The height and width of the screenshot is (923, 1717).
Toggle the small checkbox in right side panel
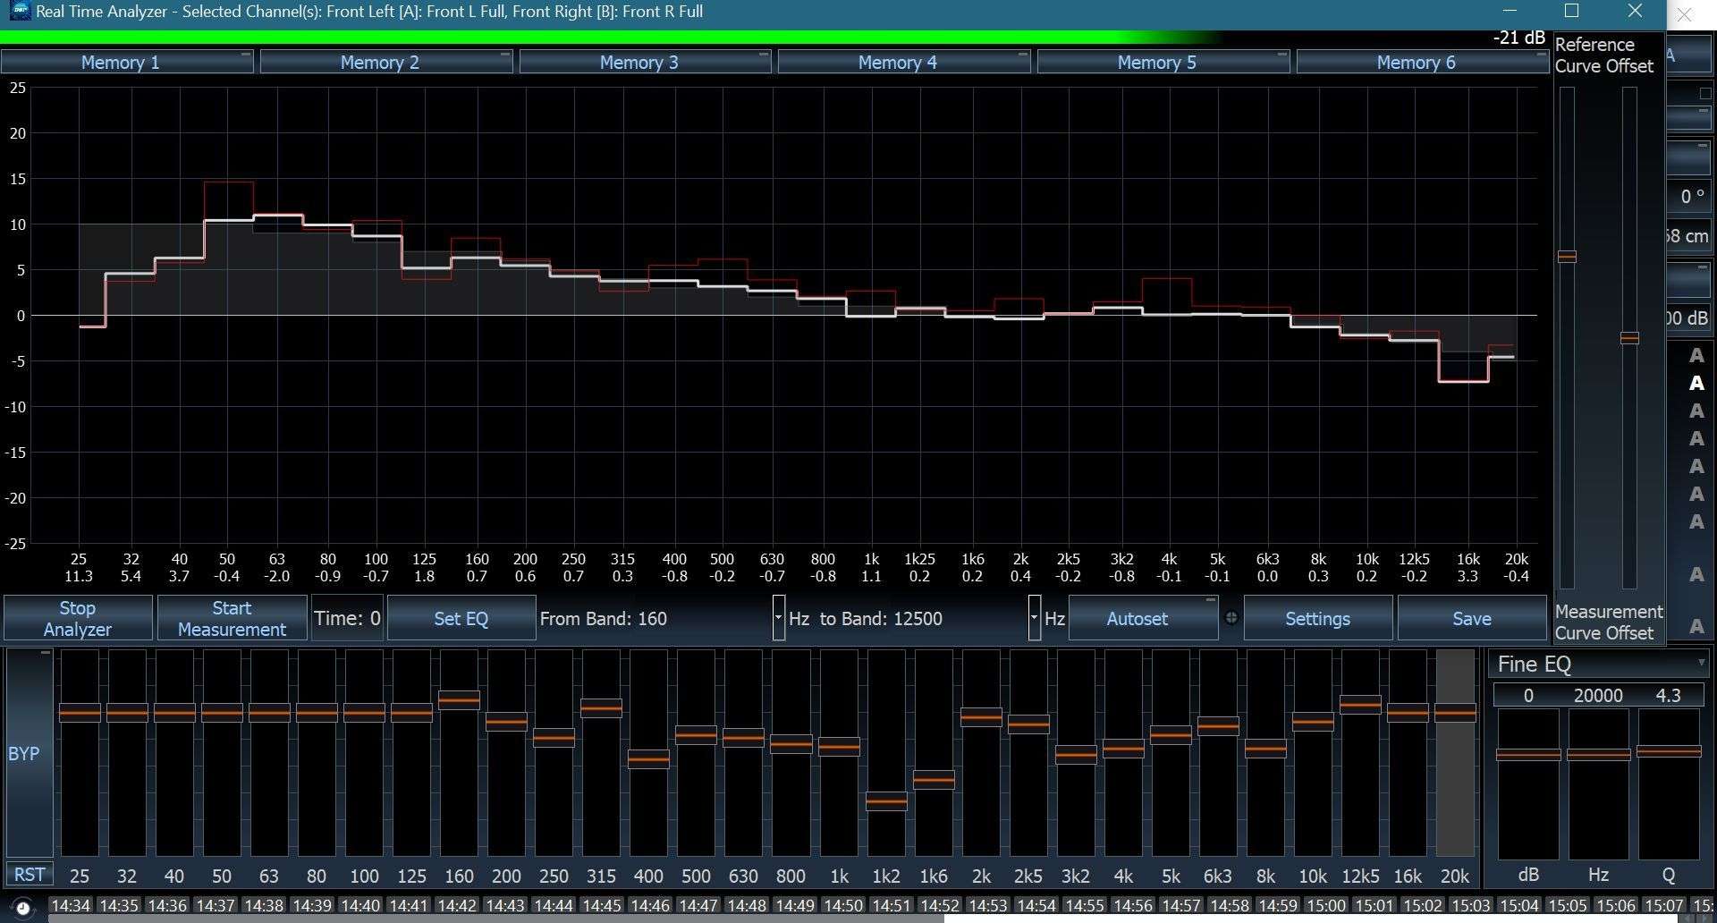click(x=1704, y=93)
